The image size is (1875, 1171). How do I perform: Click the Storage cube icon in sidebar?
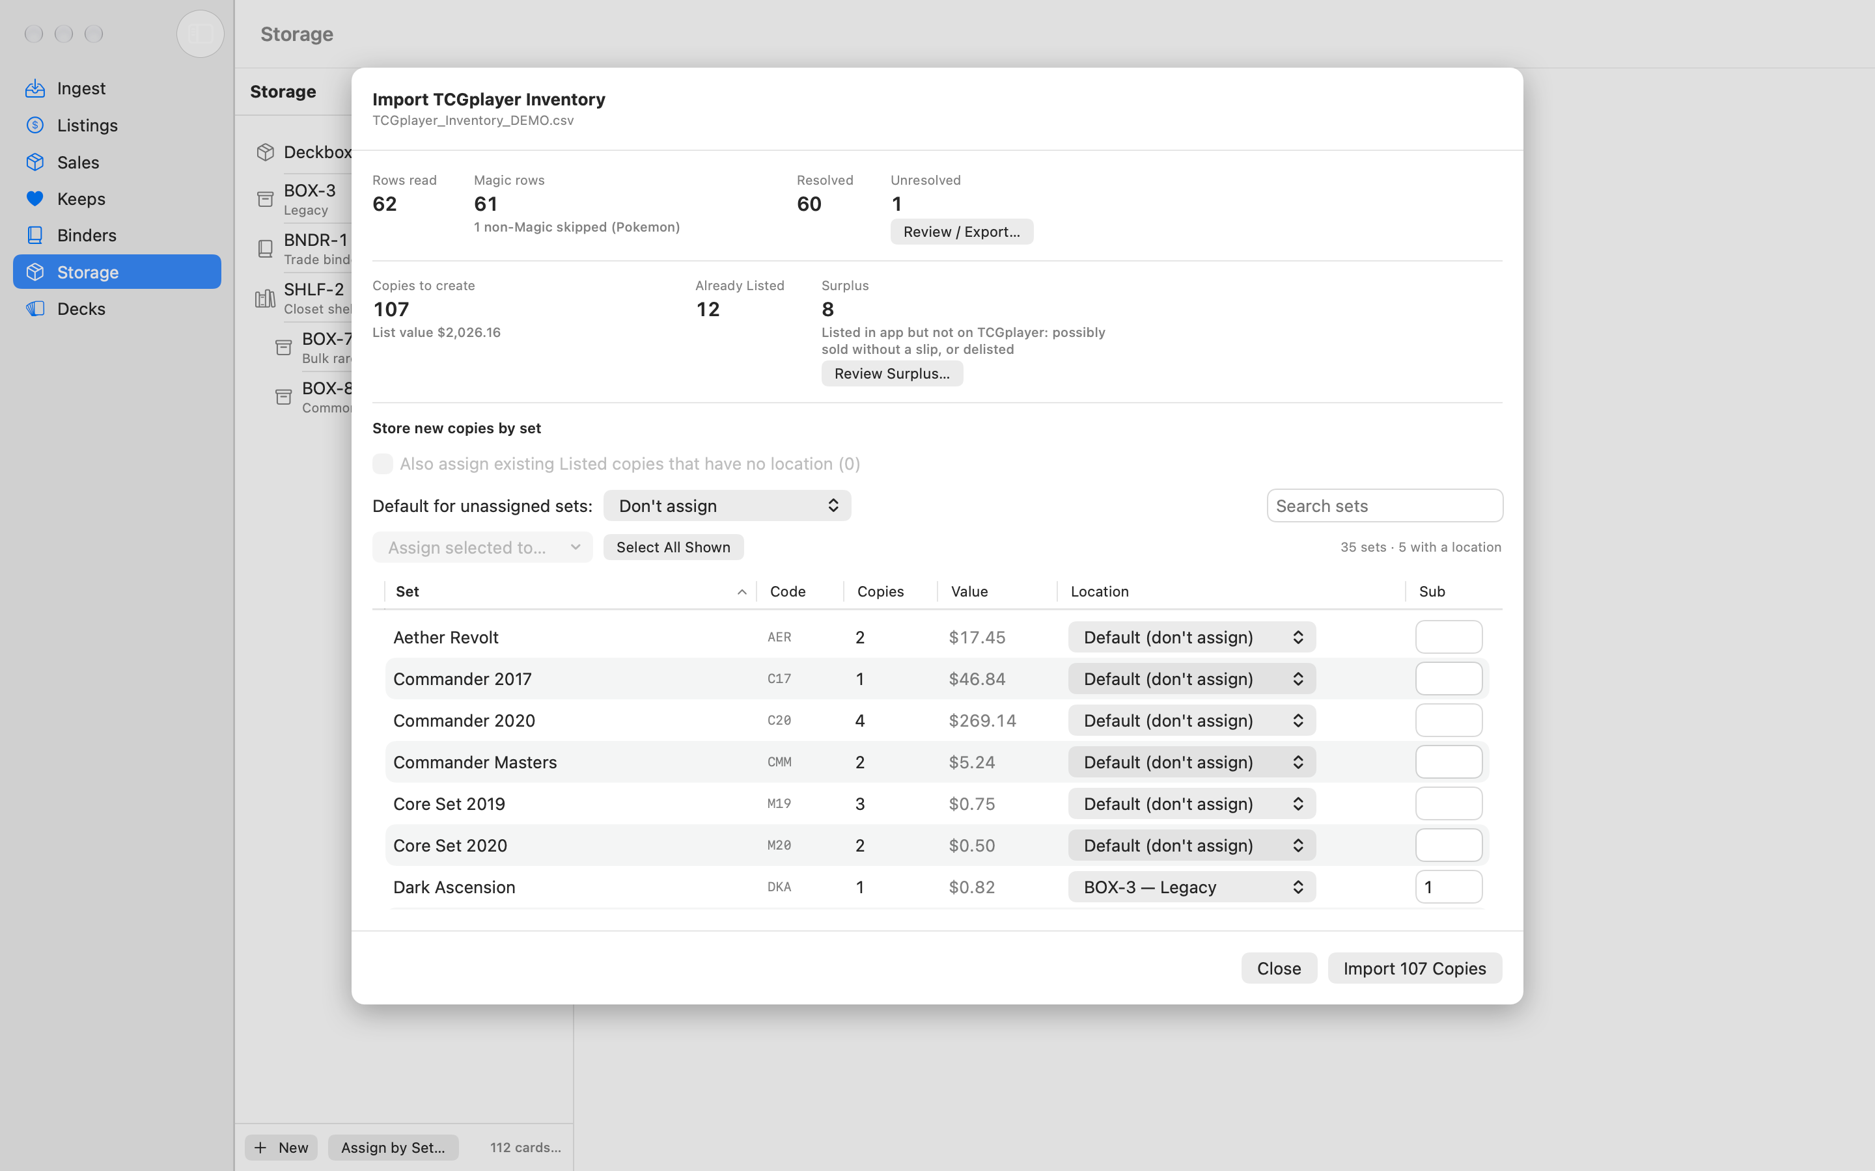(35, 272)
